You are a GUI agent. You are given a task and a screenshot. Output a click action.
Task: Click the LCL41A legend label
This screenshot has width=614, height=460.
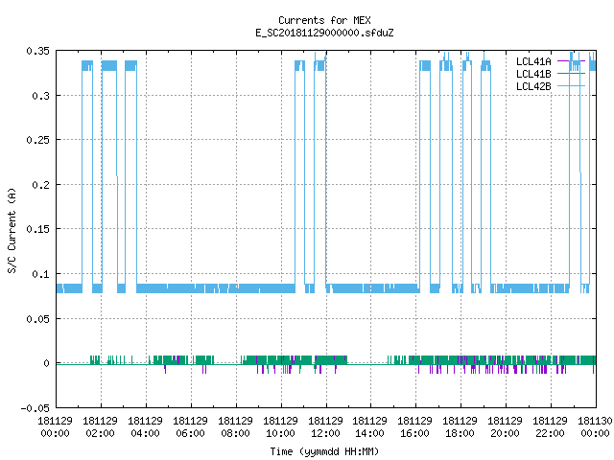pos(533,61)
